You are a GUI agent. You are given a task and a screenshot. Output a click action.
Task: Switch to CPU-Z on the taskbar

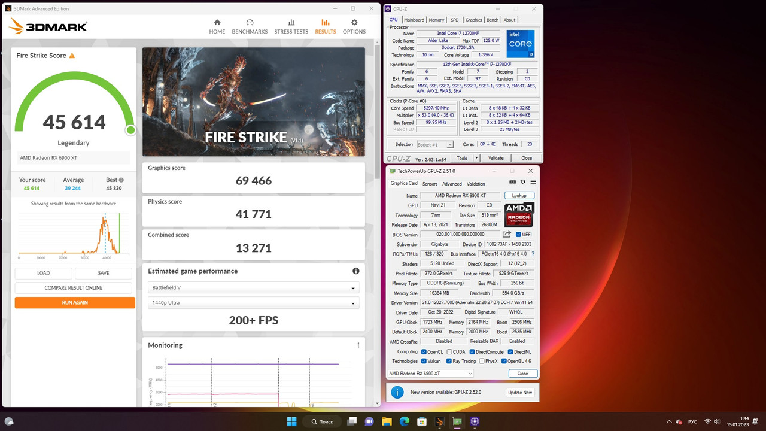[475, 421]
